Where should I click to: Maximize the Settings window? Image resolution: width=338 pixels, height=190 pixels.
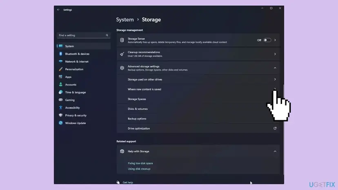click(x=271, y=8)
